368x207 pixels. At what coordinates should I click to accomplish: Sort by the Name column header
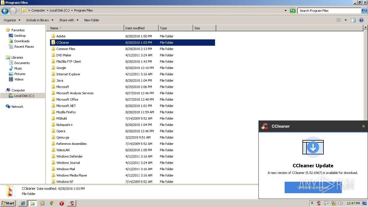85,28
